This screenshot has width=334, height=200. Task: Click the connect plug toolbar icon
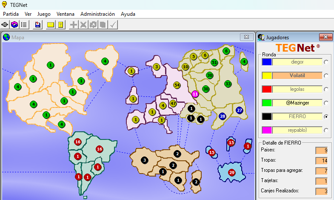(6, 25)
